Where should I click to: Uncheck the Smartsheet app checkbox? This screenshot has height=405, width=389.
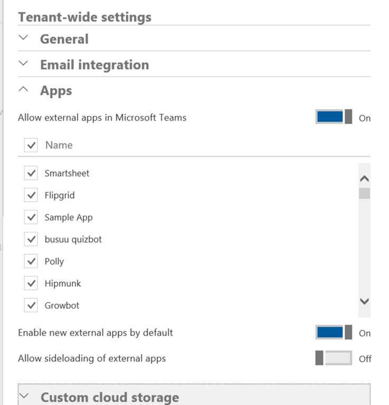pos(31,173)
